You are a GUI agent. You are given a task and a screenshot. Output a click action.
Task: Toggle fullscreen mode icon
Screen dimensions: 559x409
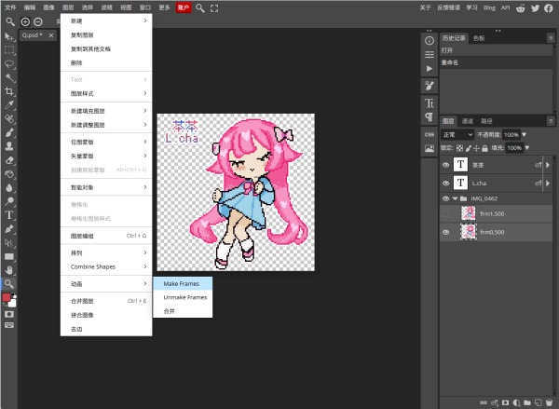pos(214,8)
